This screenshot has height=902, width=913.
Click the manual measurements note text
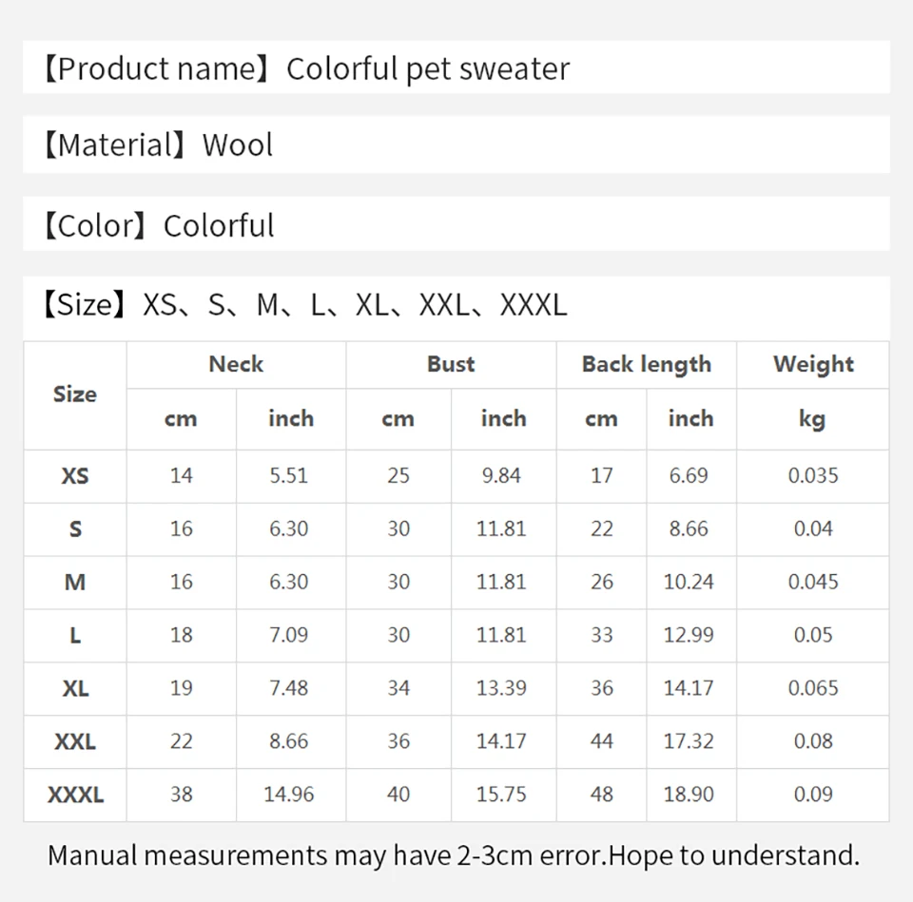[x=454, y=856]
